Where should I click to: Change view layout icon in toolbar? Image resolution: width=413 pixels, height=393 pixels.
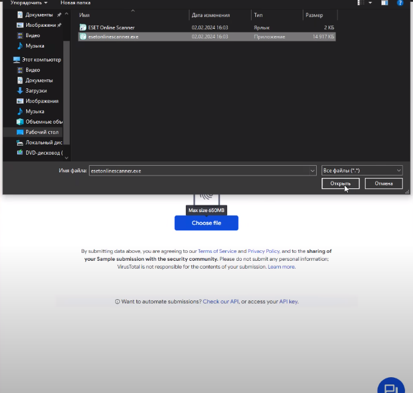[361, 3]
